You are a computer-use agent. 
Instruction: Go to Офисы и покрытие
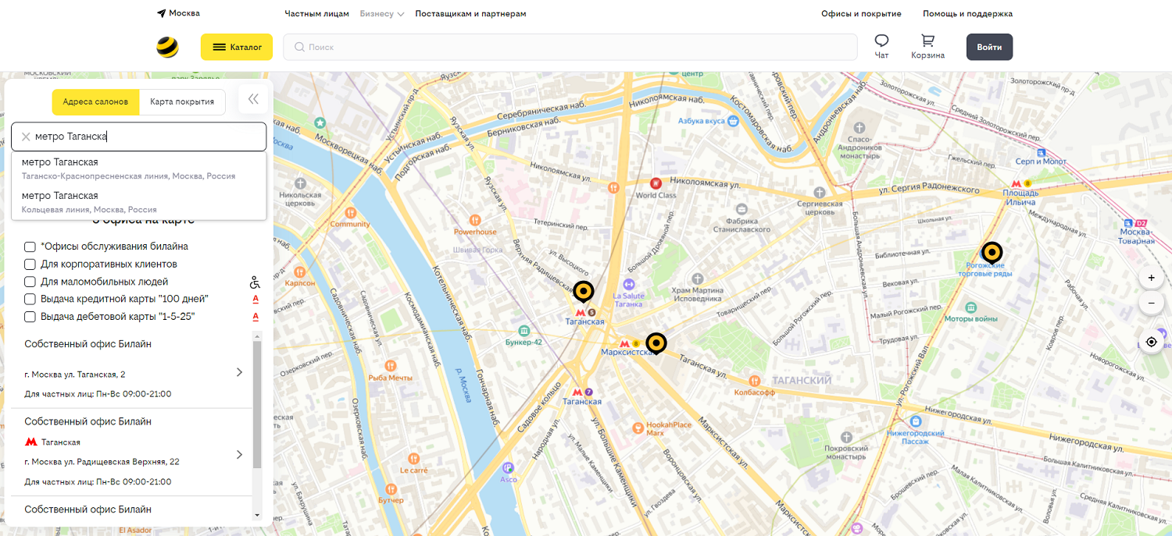pyautogui.click(x=861, y=14)
